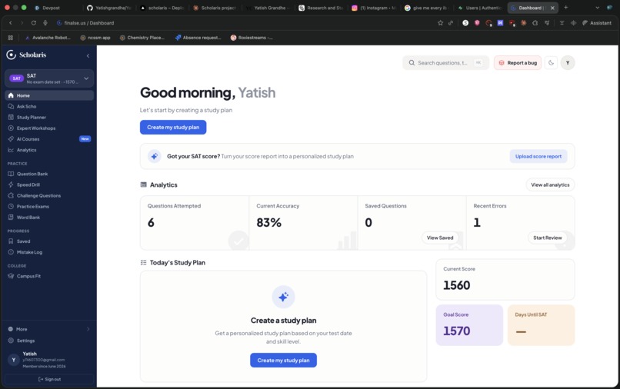Collapse the Scholaris sidebar with the chevron
Image resolution: width=620 pixels, height=389 pixels.
(x=88, y=56)
